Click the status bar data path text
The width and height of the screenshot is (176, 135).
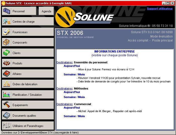[40, 132]
